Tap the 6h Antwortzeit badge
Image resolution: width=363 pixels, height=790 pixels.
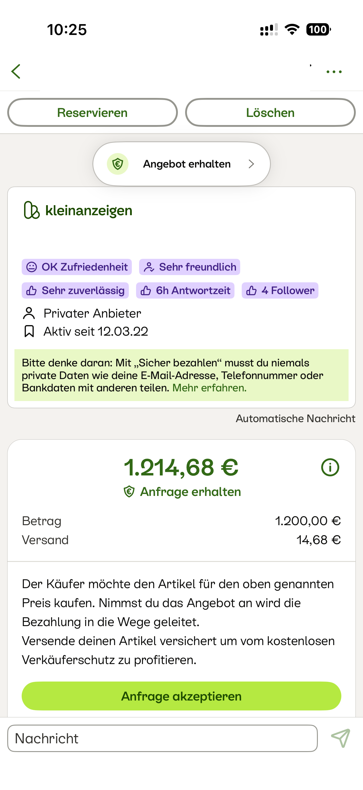point(185,290)
